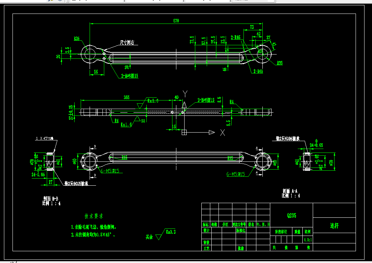Viewport: 372px width, 263px height.
Task: Click the 1 X 45° chamfer note
Action: pyautogui.click(x=45, y=138)
